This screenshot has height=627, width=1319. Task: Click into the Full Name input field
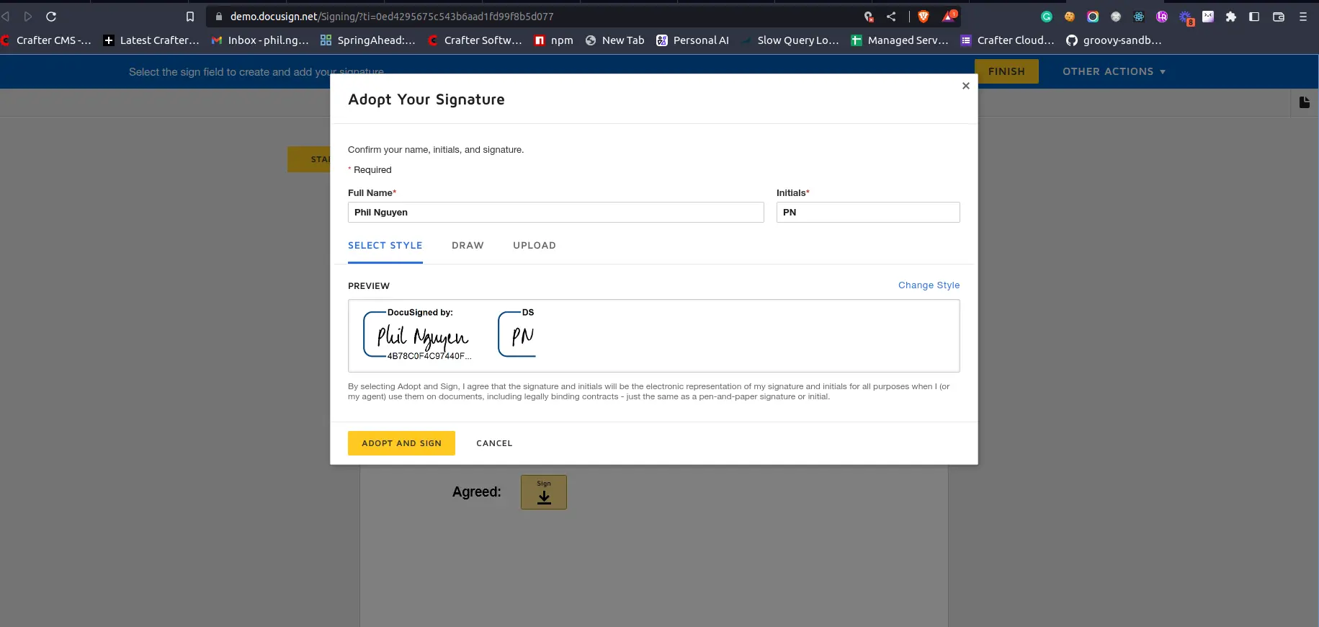point(555,213)
